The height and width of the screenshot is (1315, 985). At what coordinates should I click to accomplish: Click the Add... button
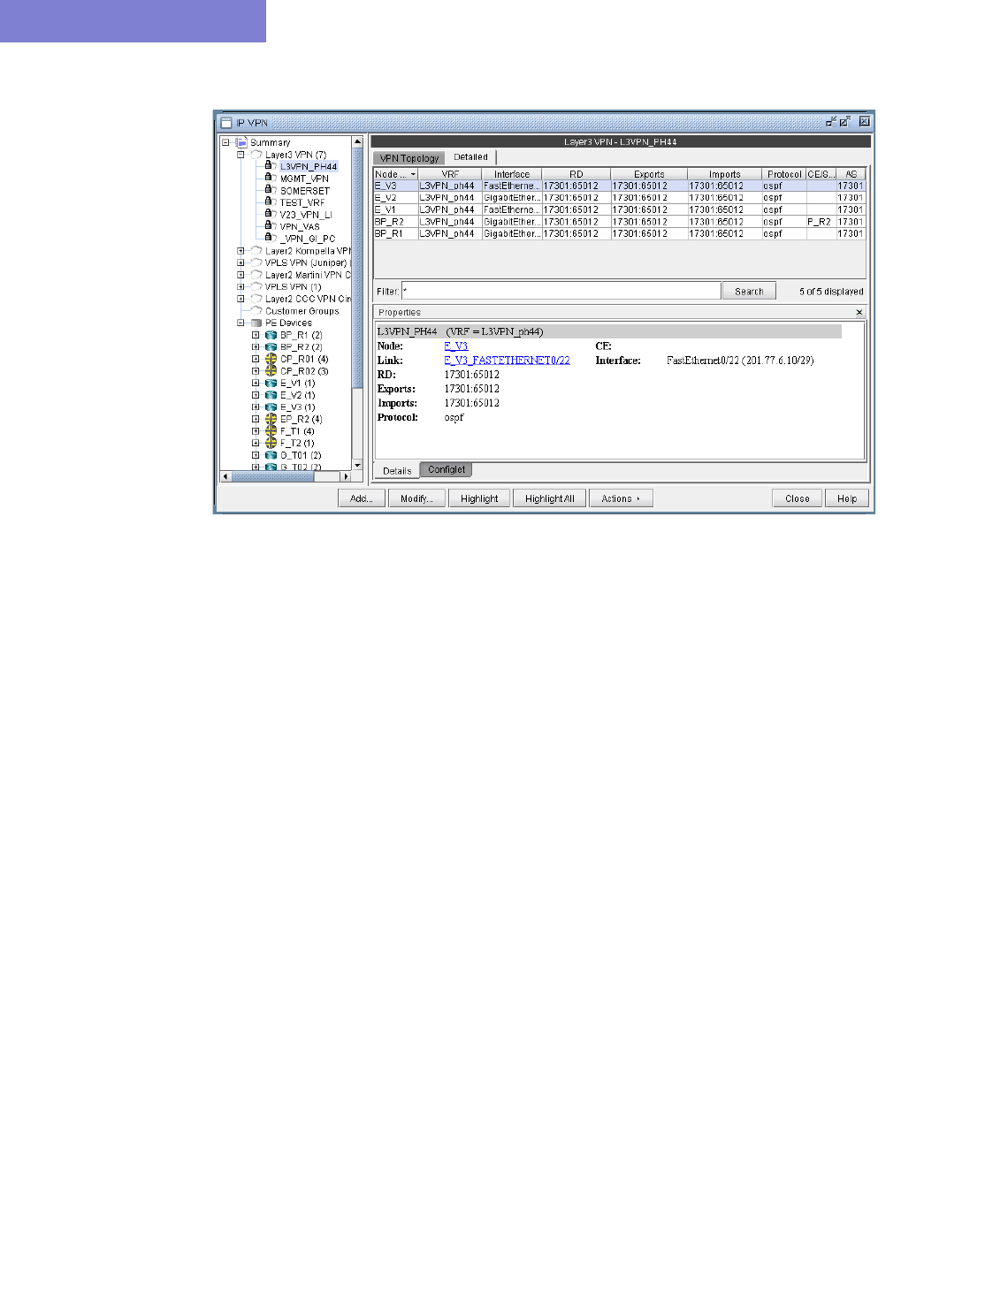point(362,498)
